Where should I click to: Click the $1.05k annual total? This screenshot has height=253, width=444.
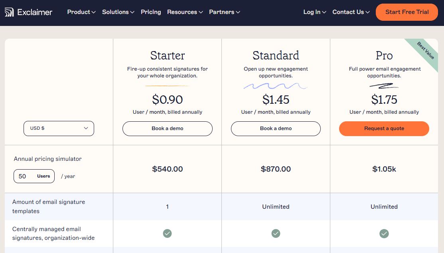click(x=384, y=169)
